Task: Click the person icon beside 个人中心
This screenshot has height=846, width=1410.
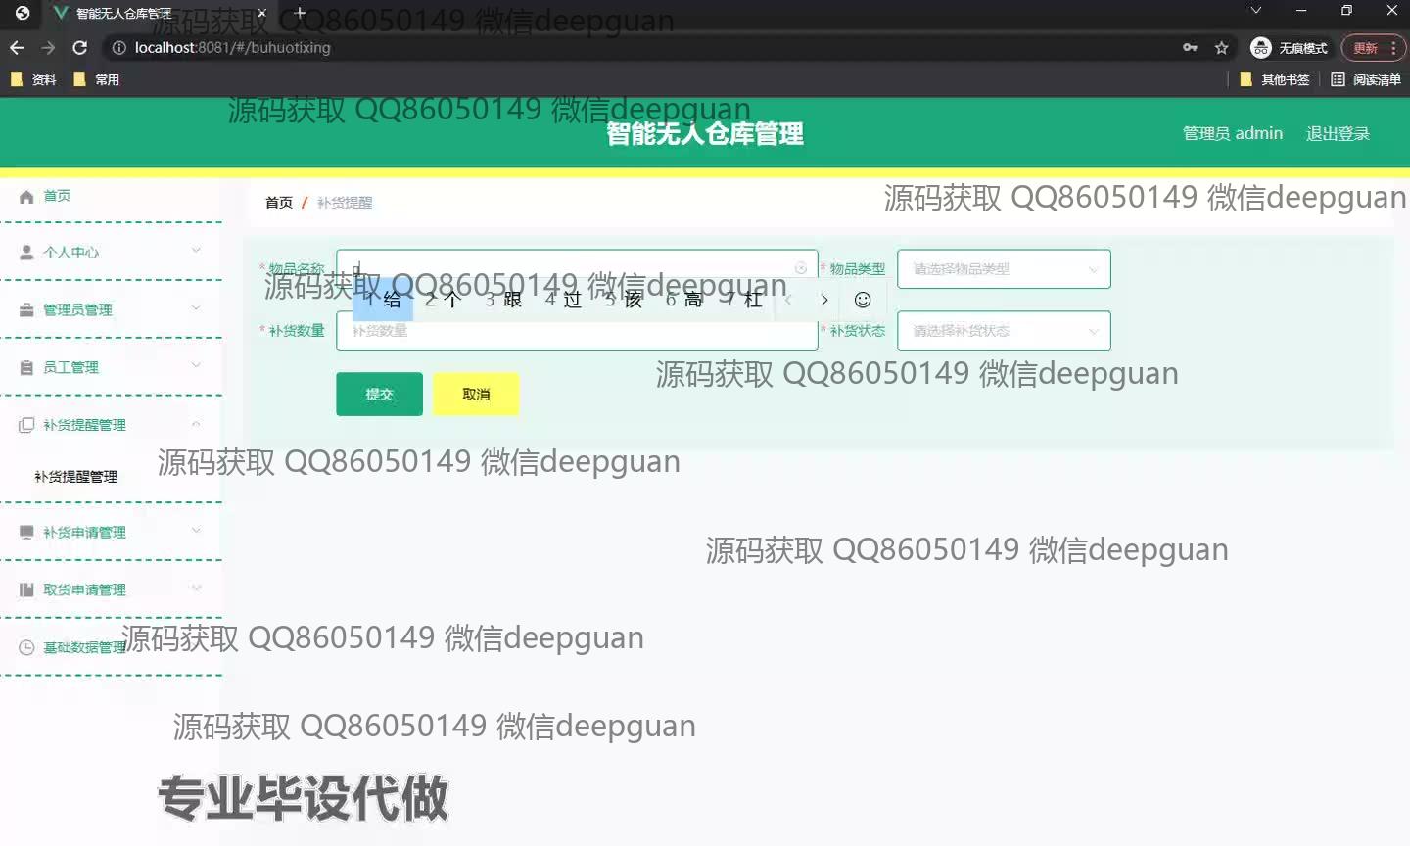Action: click(26, 253)
